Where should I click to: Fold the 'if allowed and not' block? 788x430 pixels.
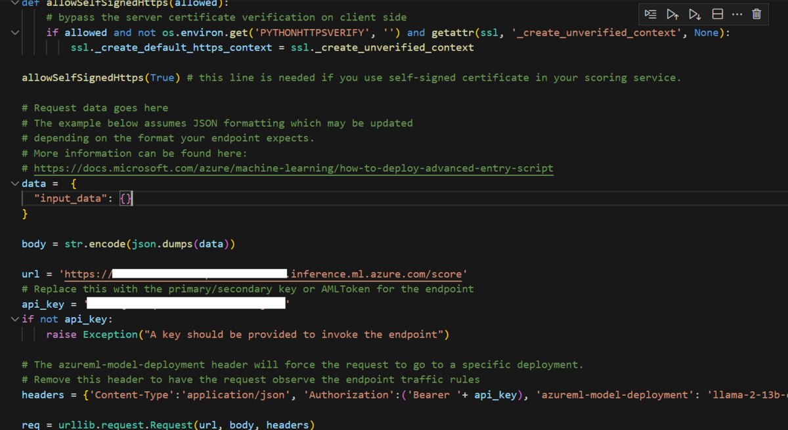point(15,32)
